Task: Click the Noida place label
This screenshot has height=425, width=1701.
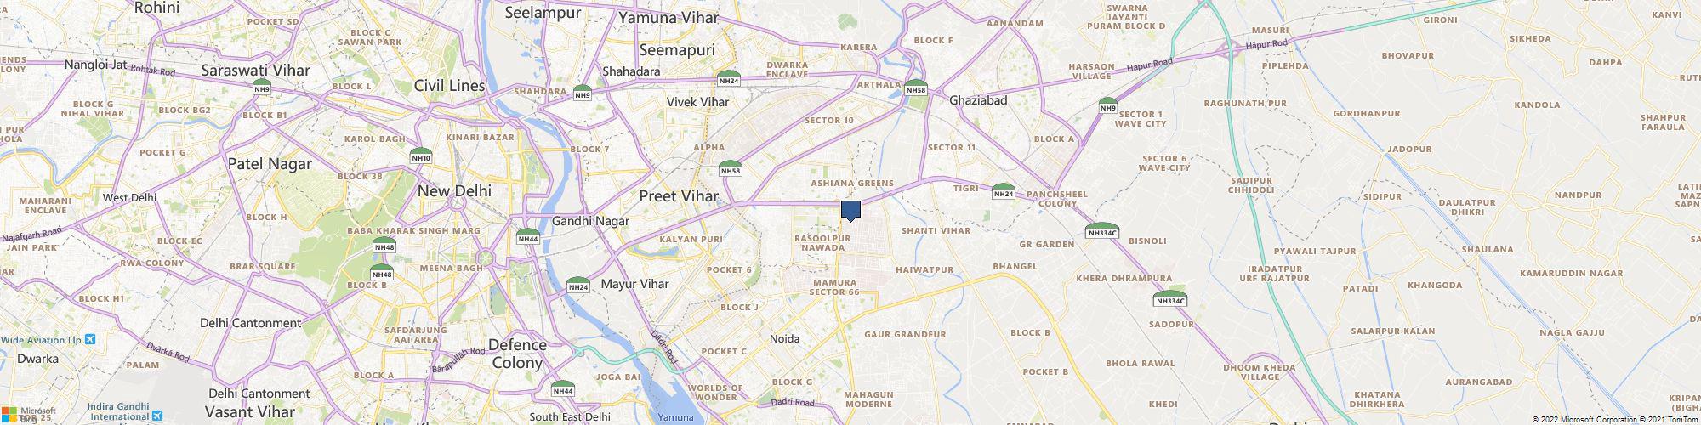Action: point(784,338)
